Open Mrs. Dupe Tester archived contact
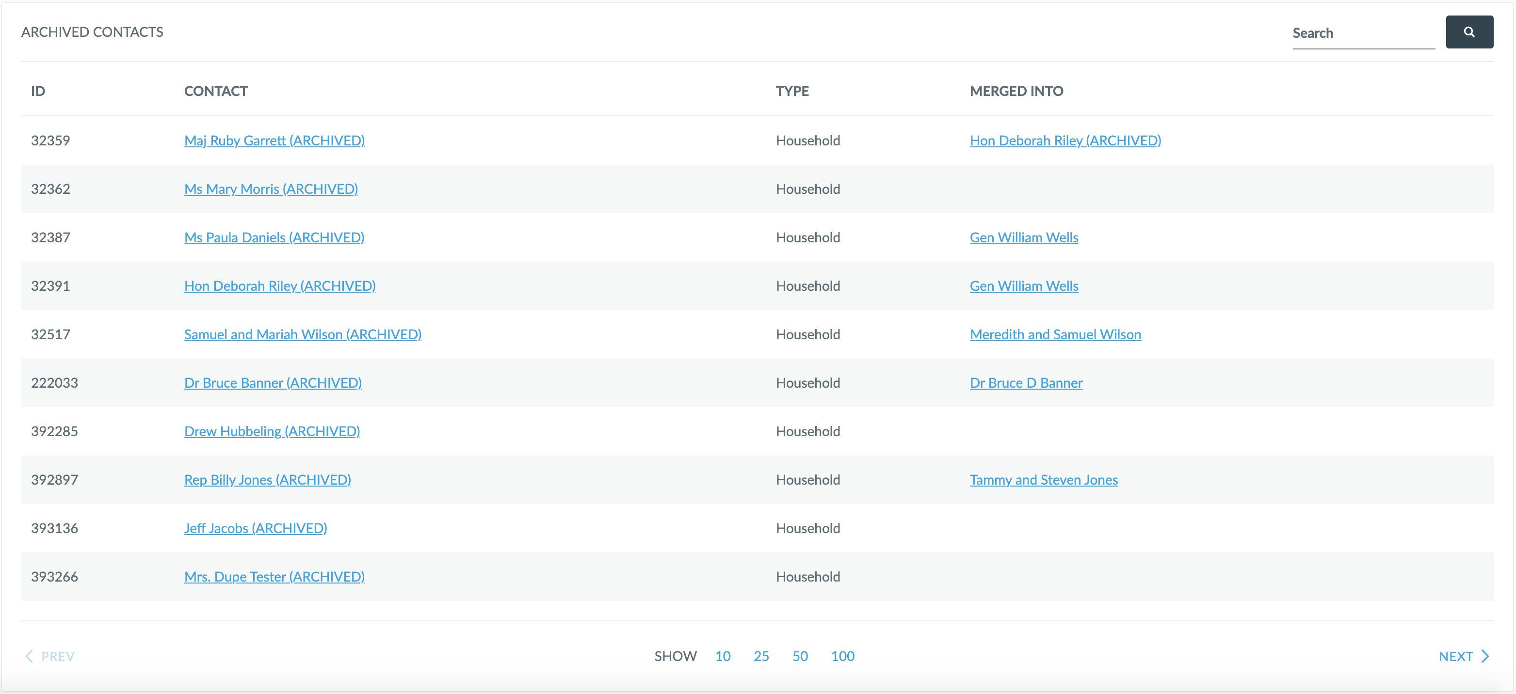 pos(274,577)
